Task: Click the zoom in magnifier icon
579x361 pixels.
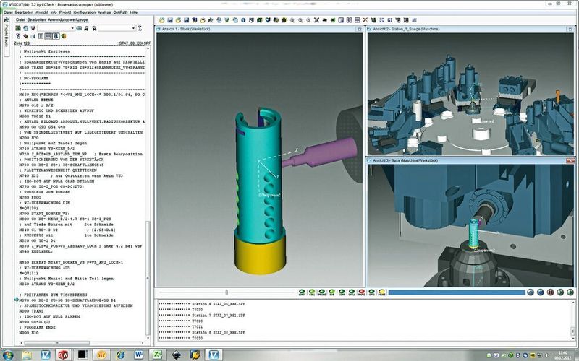Action: 300,20
